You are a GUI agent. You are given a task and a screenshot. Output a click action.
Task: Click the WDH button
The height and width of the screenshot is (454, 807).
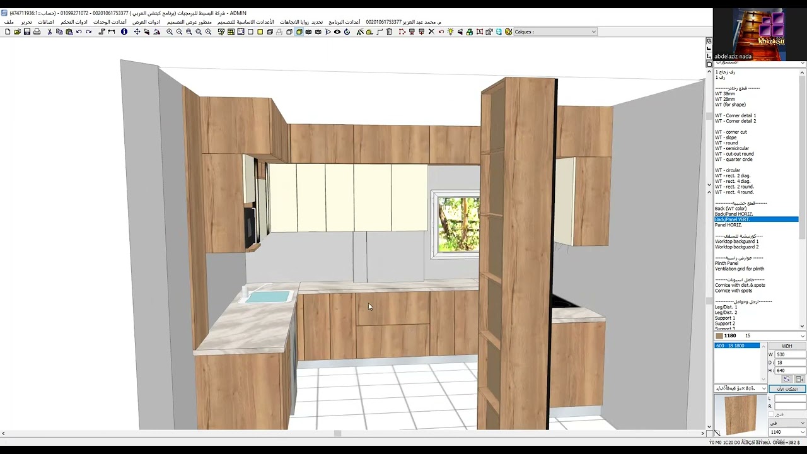click(787, 346)
